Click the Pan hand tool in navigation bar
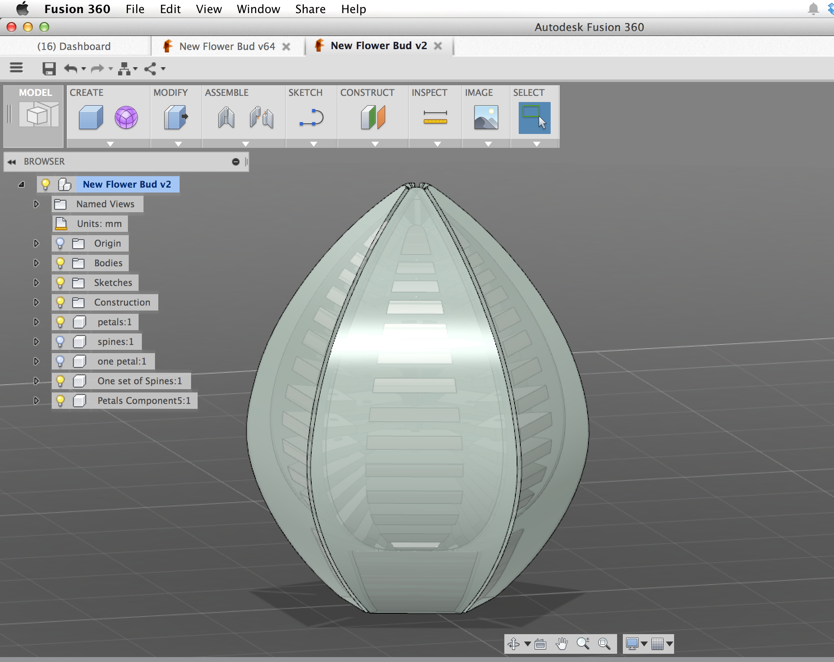The image size is (834, 662). tap(562, 644)
